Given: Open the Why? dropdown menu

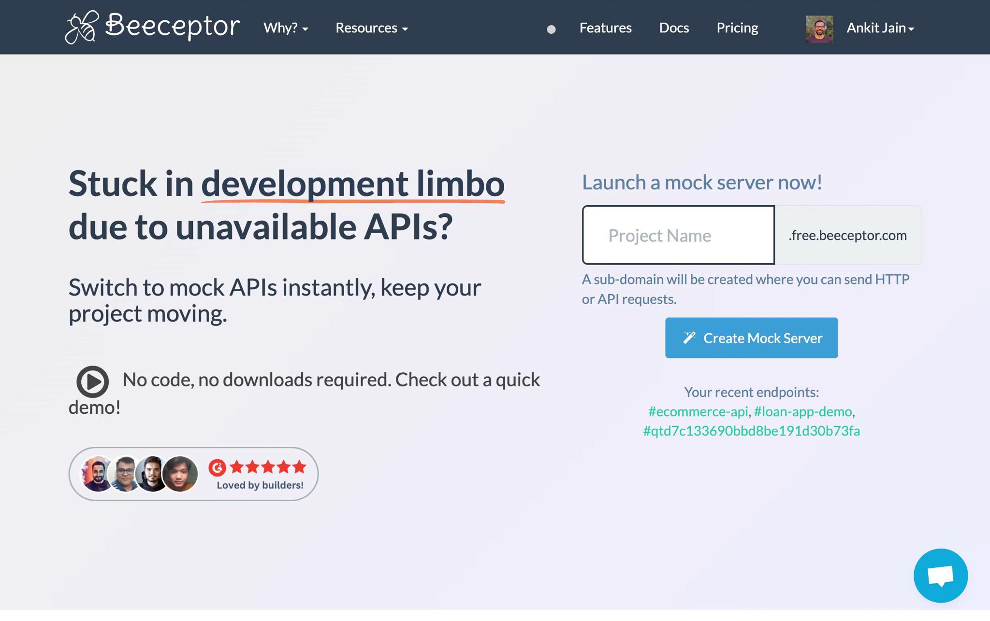Looking at the screenshot, I should click(286, 28).
